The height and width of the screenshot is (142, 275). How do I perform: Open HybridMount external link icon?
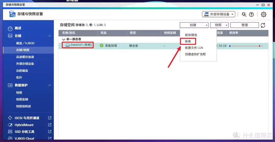pos(50,125)
